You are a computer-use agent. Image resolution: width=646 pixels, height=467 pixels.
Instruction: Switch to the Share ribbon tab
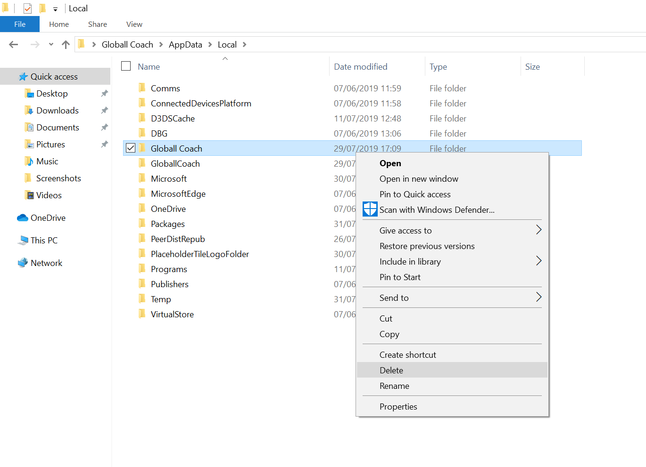[98, 24]
